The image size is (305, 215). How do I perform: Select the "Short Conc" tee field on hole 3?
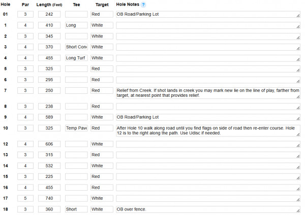(76, 47)
